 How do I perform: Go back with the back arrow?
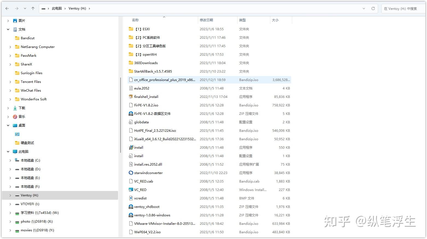[x=7, y=8]
